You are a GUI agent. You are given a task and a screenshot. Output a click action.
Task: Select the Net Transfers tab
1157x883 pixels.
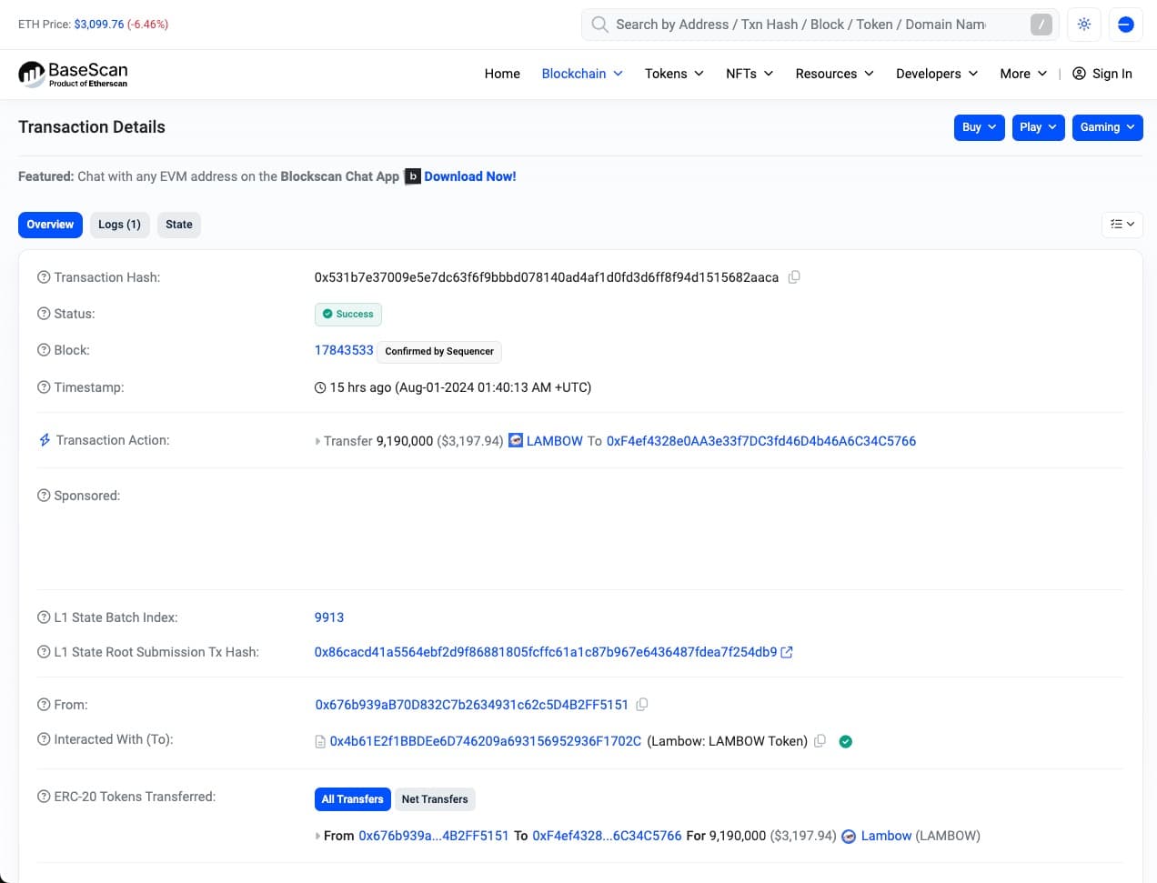click(x=435, y=799)
